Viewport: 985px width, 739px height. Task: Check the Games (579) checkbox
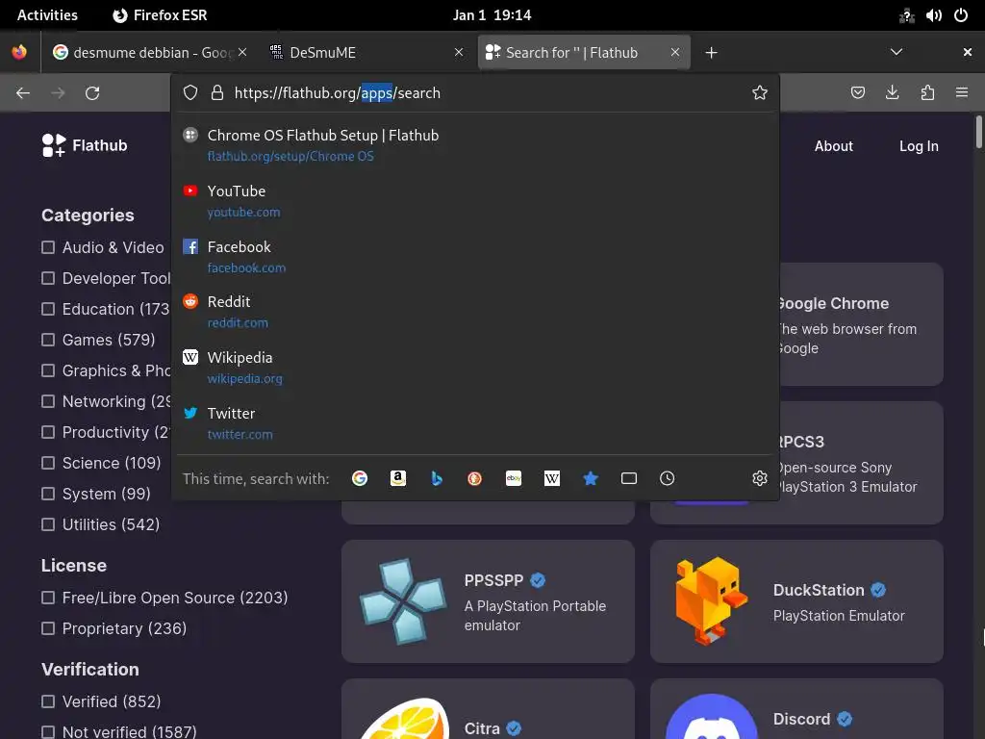pyautogui.click(x=48, y=340)
